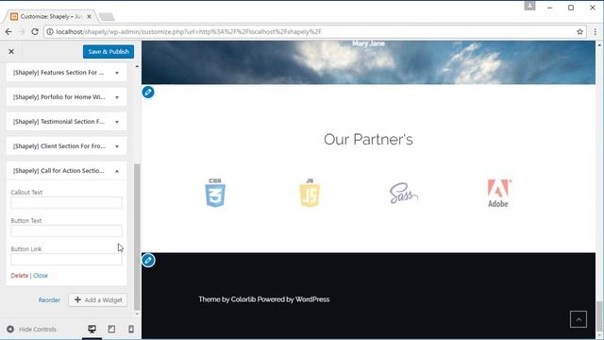Viewport: 604px width, 340px height.
Task: Click the Colorlib link in footer
Action: tap(243, 299)
